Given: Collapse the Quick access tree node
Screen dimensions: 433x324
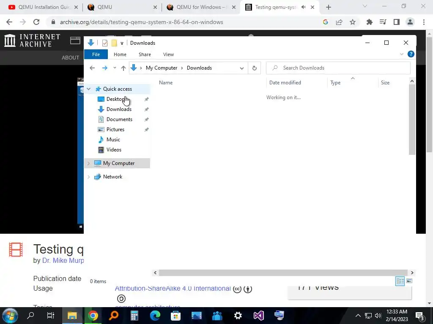Looking at the screenshot, I should pos(89,89).
